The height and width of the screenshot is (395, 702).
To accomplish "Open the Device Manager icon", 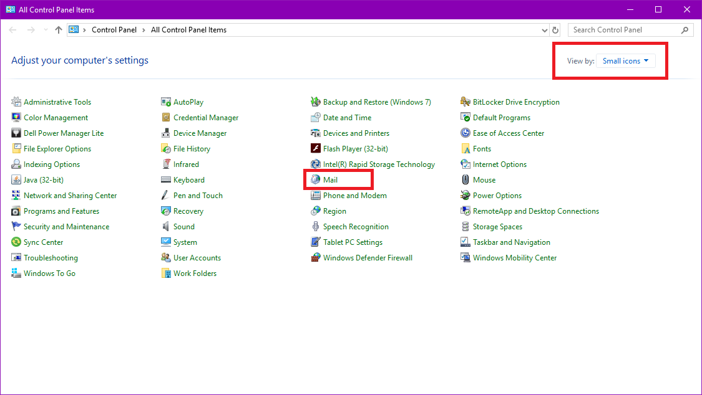I will click(x=166, y=133).
